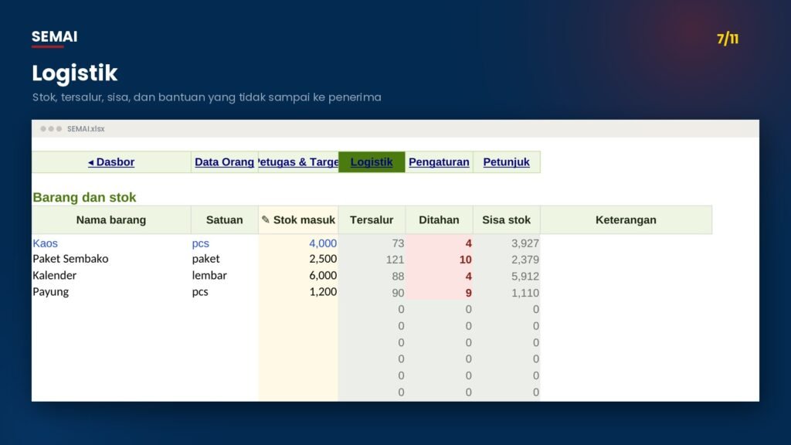Click the Barang dan stok section heading
This screenshot has height=445, width=791.
(x=84, y=197)
